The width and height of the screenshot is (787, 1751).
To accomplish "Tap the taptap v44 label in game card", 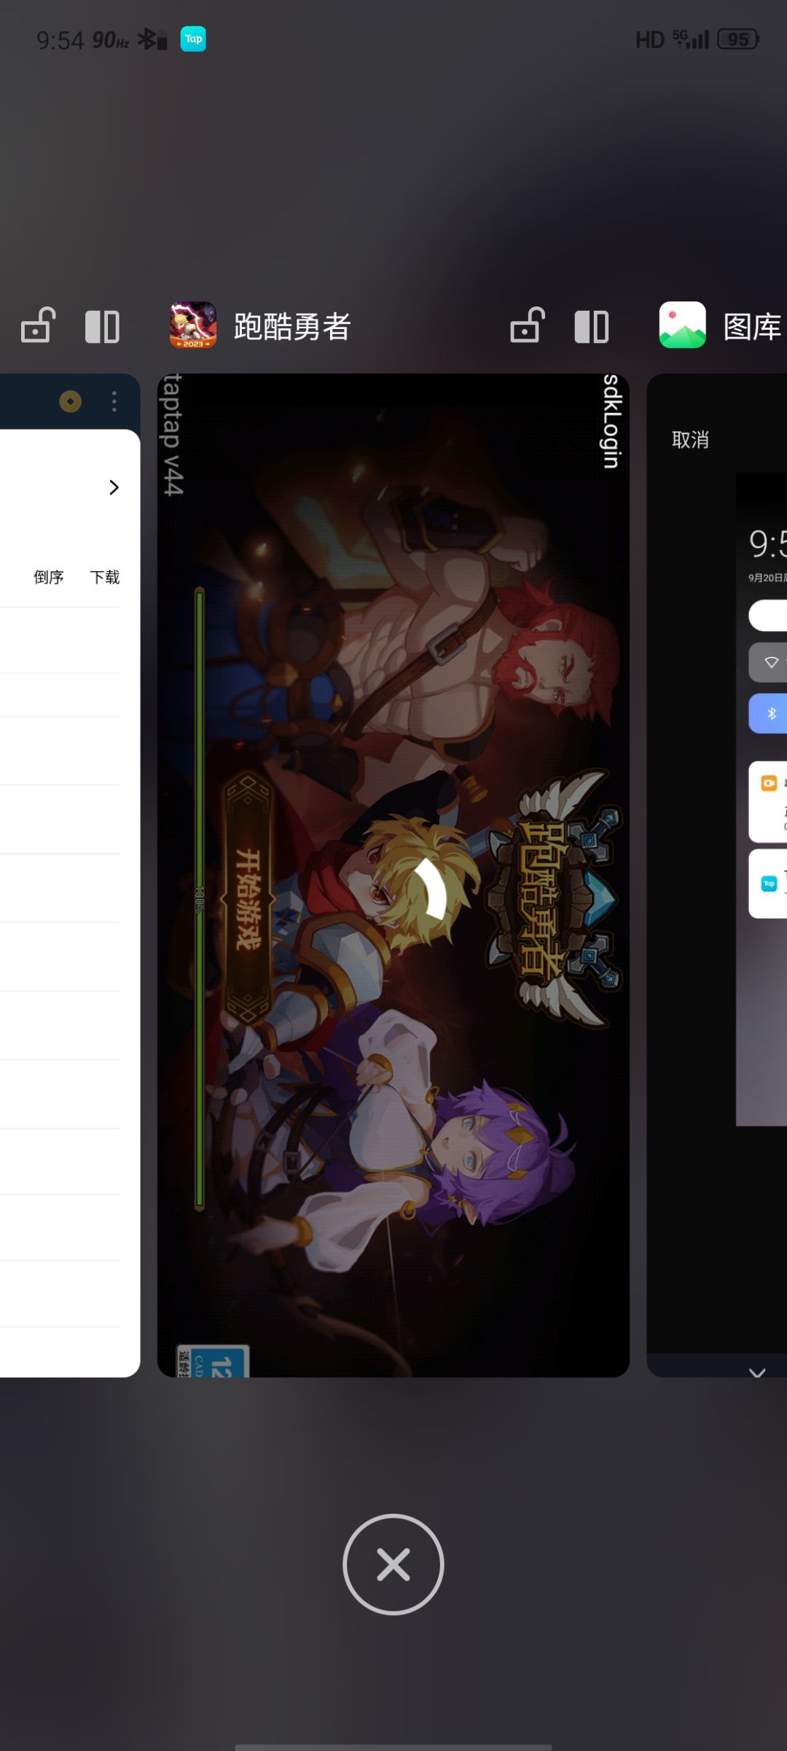I will (173, 435).
